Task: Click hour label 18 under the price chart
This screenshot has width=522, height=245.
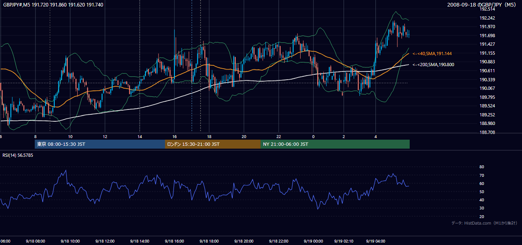Action: tap(209, 136)
